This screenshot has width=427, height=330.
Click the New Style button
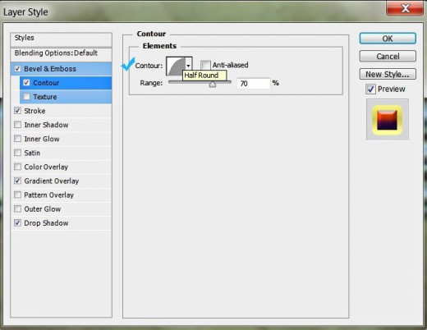pyautogui.click(x=388, y=74)
